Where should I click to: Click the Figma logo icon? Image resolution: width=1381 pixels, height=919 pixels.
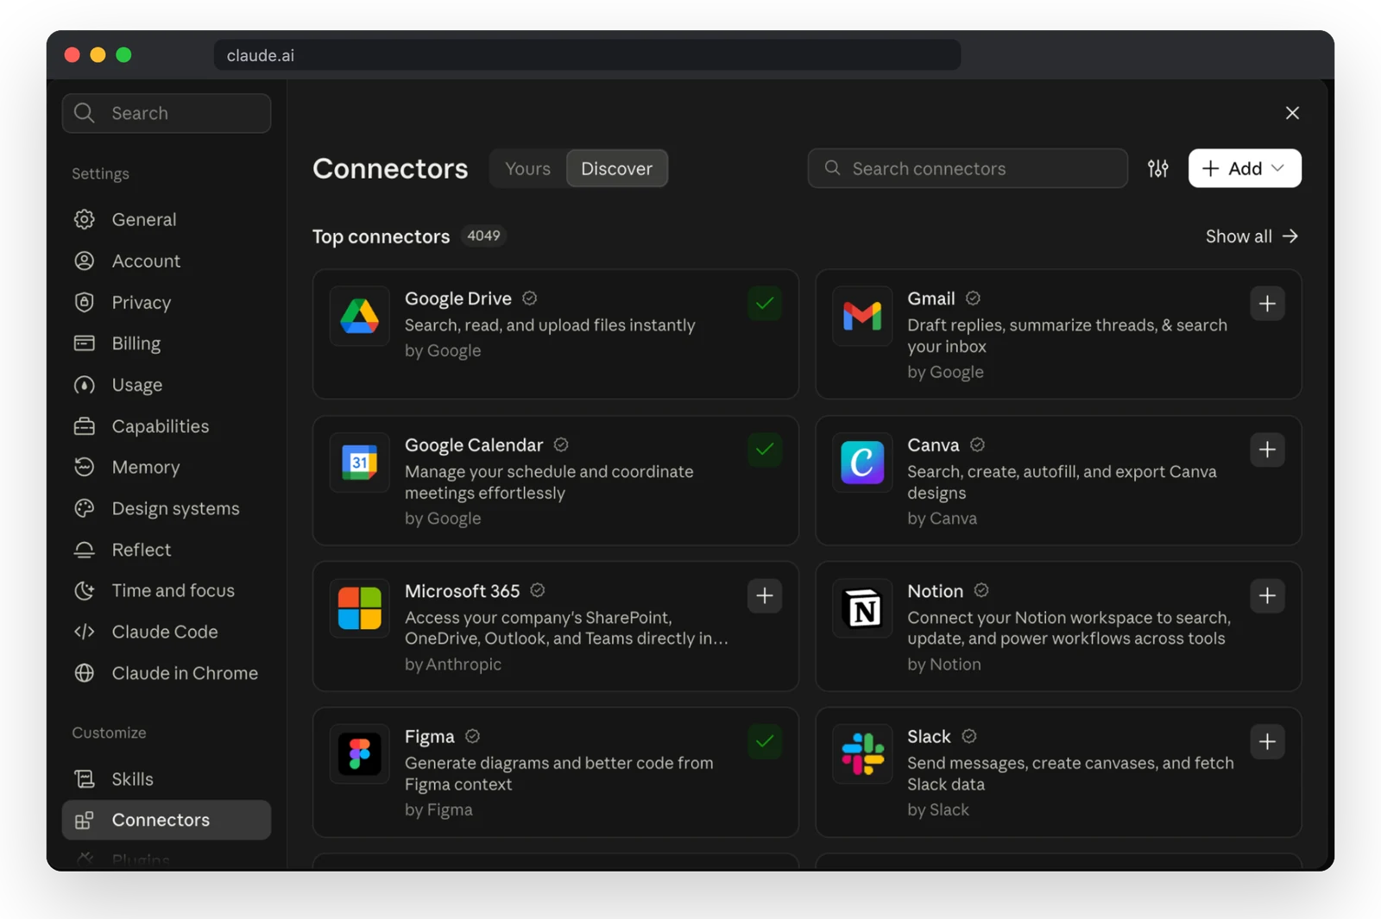point(360,754)
